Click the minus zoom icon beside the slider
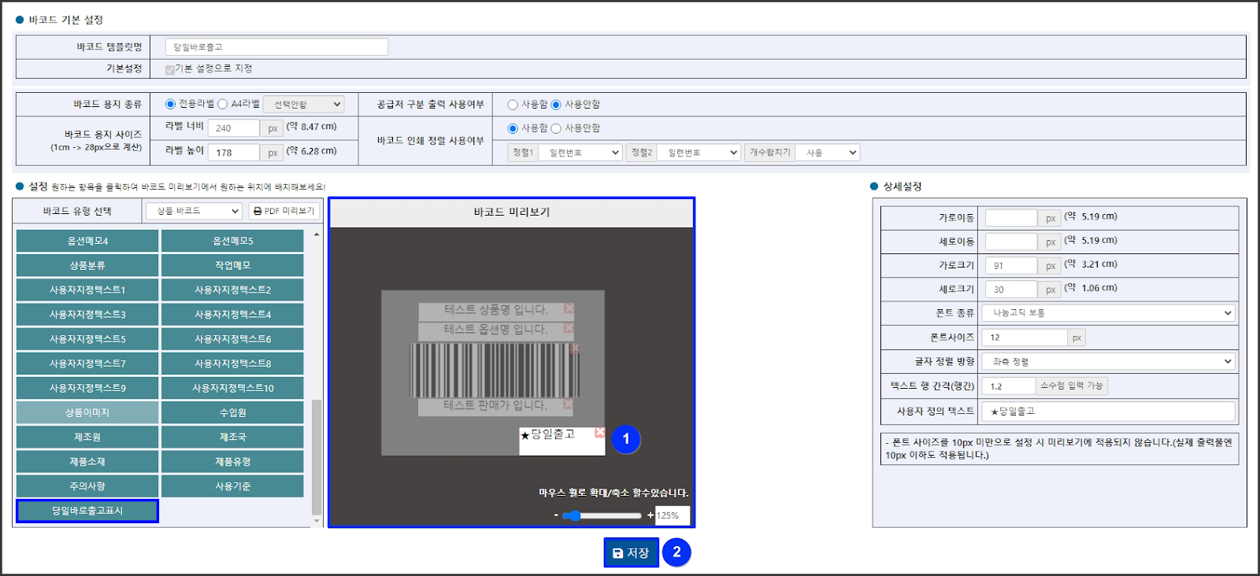Screen dimensions: 1260x576 pyautogui.click(x=556, y=515)
